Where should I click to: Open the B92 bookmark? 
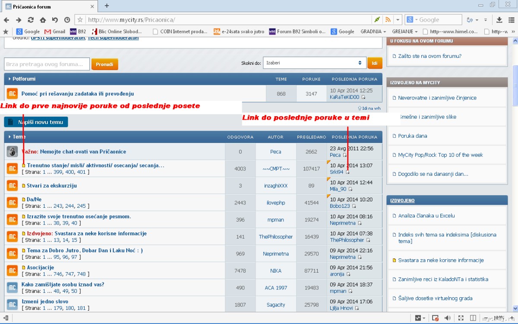78,32
